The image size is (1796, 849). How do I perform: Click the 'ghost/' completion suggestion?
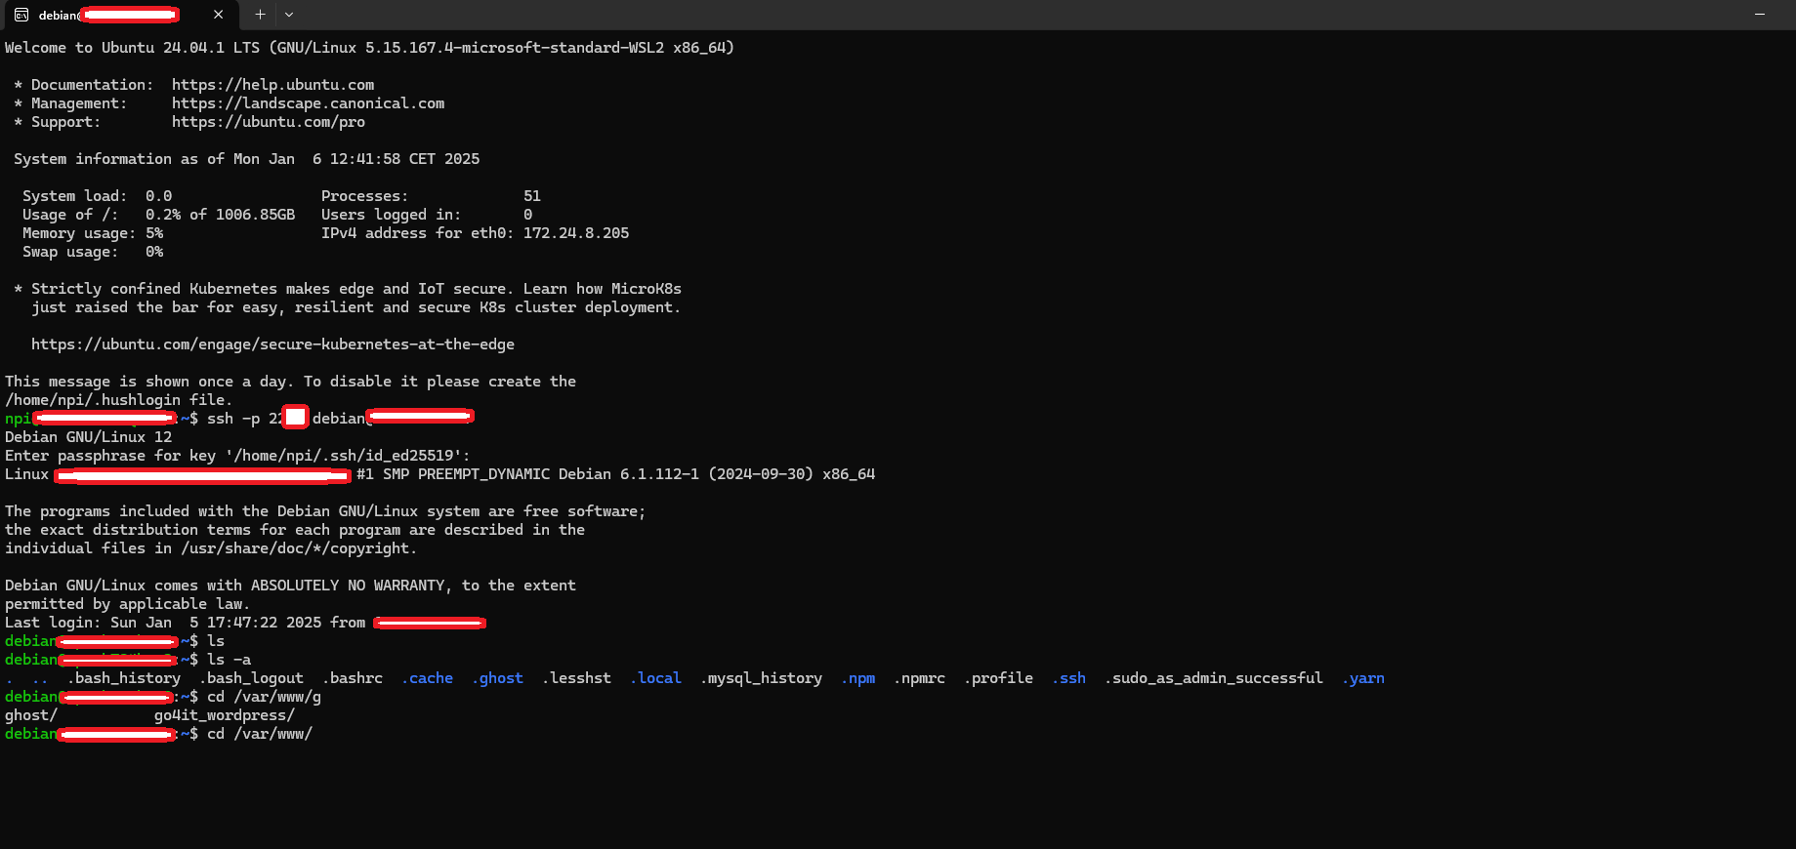click(31, 715)
